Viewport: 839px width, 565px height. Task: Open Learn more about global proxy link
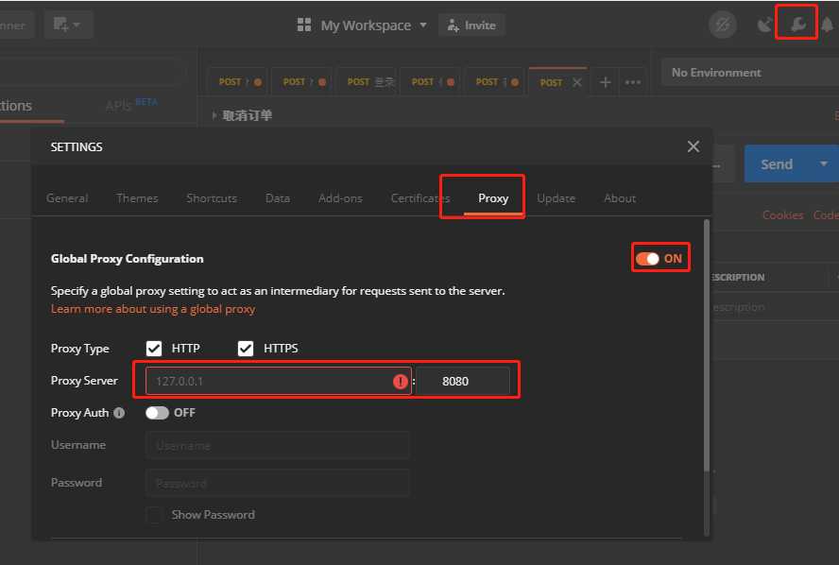pos(153,309)
